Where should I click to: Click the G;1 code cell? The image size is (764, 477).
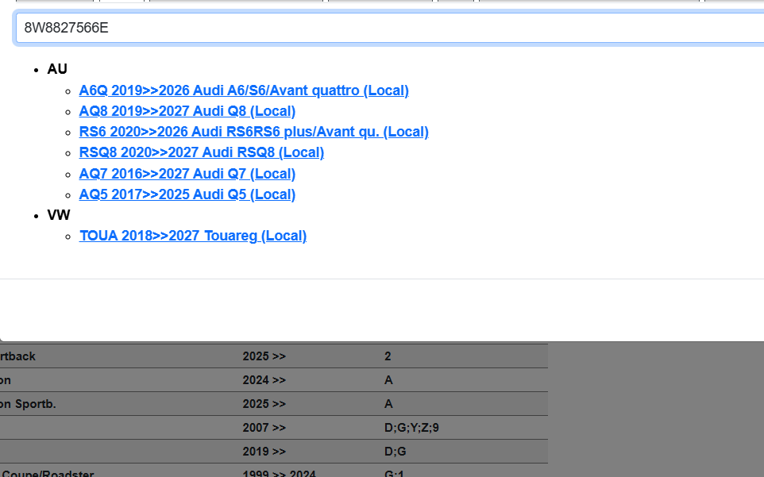(393, 474)
